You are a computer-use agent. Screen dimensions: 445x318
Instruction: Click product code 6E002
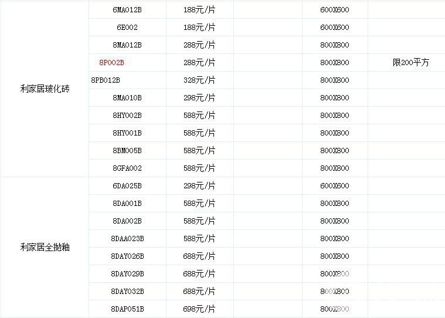coord(127,28)
